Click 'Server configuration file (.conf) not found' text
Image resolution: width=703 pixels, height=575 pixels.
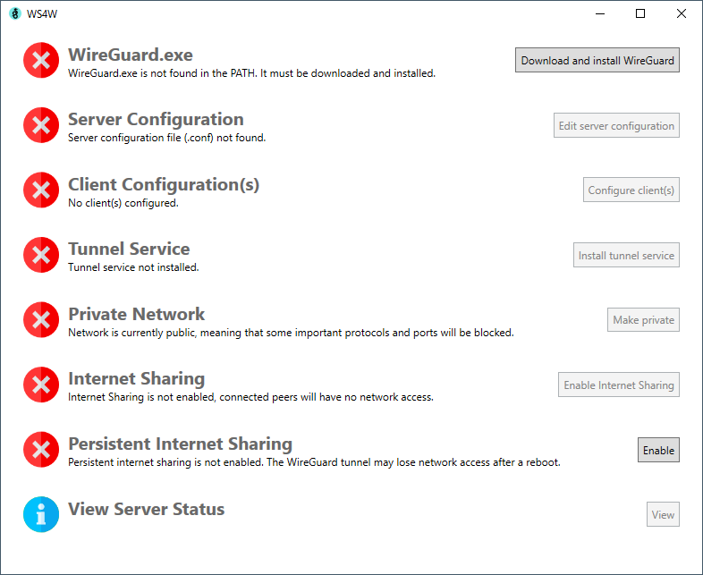pos(166,138)
